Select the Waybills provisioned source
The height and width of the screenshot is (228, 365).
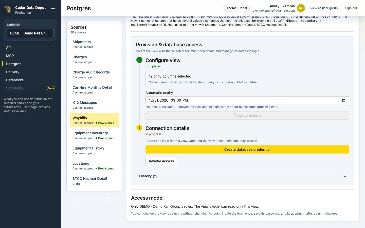94,120
